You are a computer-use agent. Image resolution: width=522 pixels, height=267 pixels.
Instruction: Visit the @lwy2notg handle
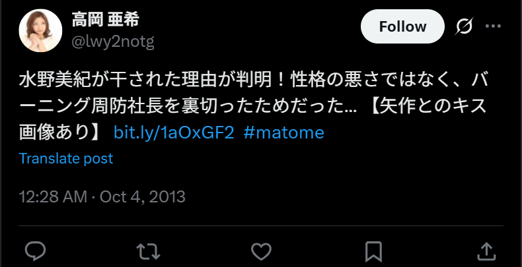113,42
